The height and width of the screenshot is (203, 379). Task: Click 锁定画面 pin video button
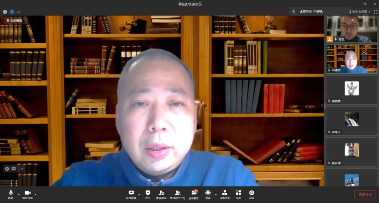point(14,21)
